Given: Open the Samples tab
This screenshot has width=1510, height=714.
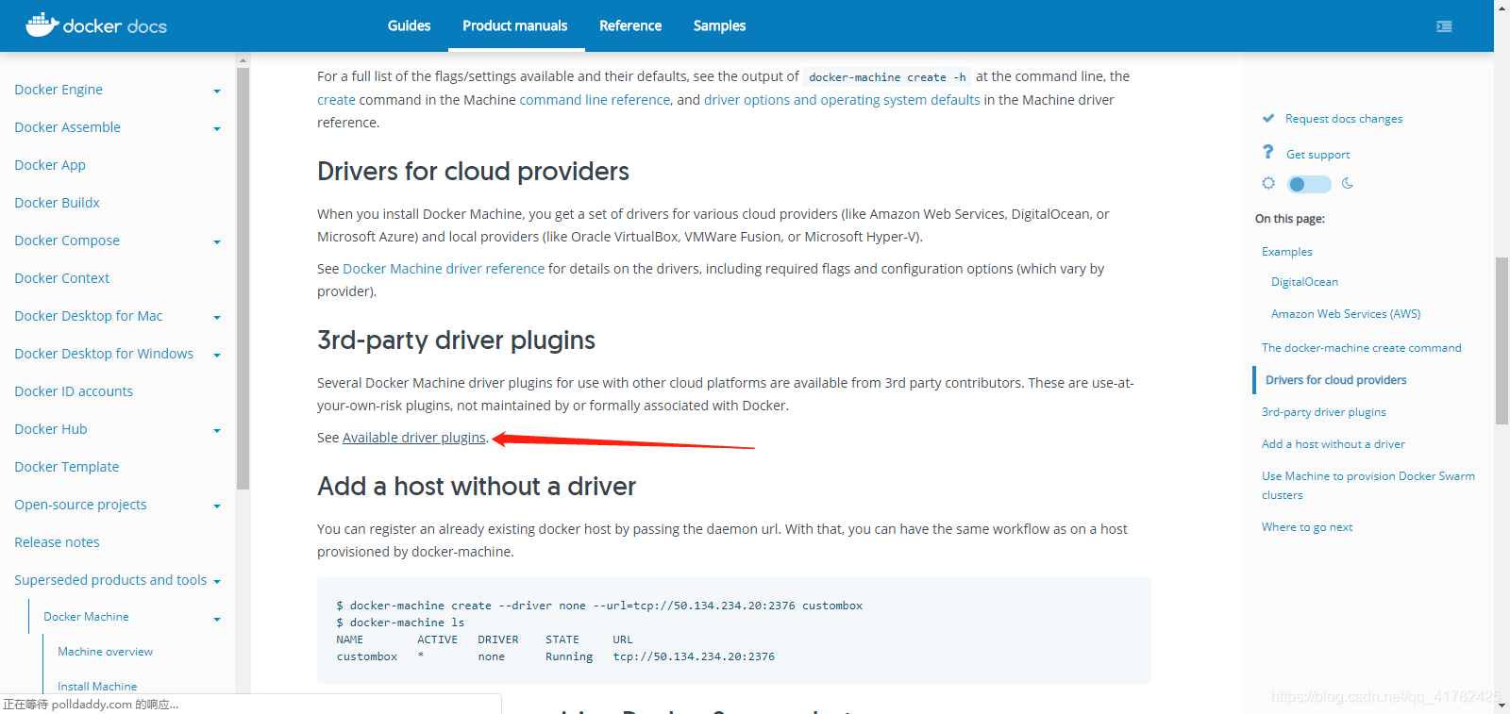Looking at the screenshot, I should click(x=719, y=25).
